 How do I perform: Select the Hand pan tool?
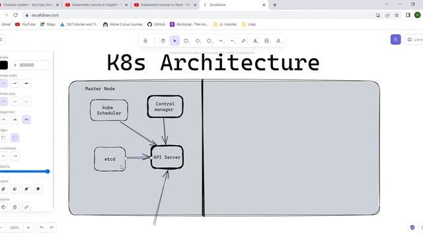pos(163,41)
